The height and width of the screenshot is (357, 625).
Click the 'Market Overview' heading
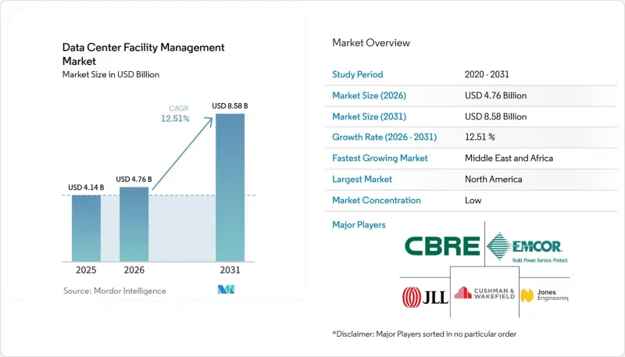[371, 43]
